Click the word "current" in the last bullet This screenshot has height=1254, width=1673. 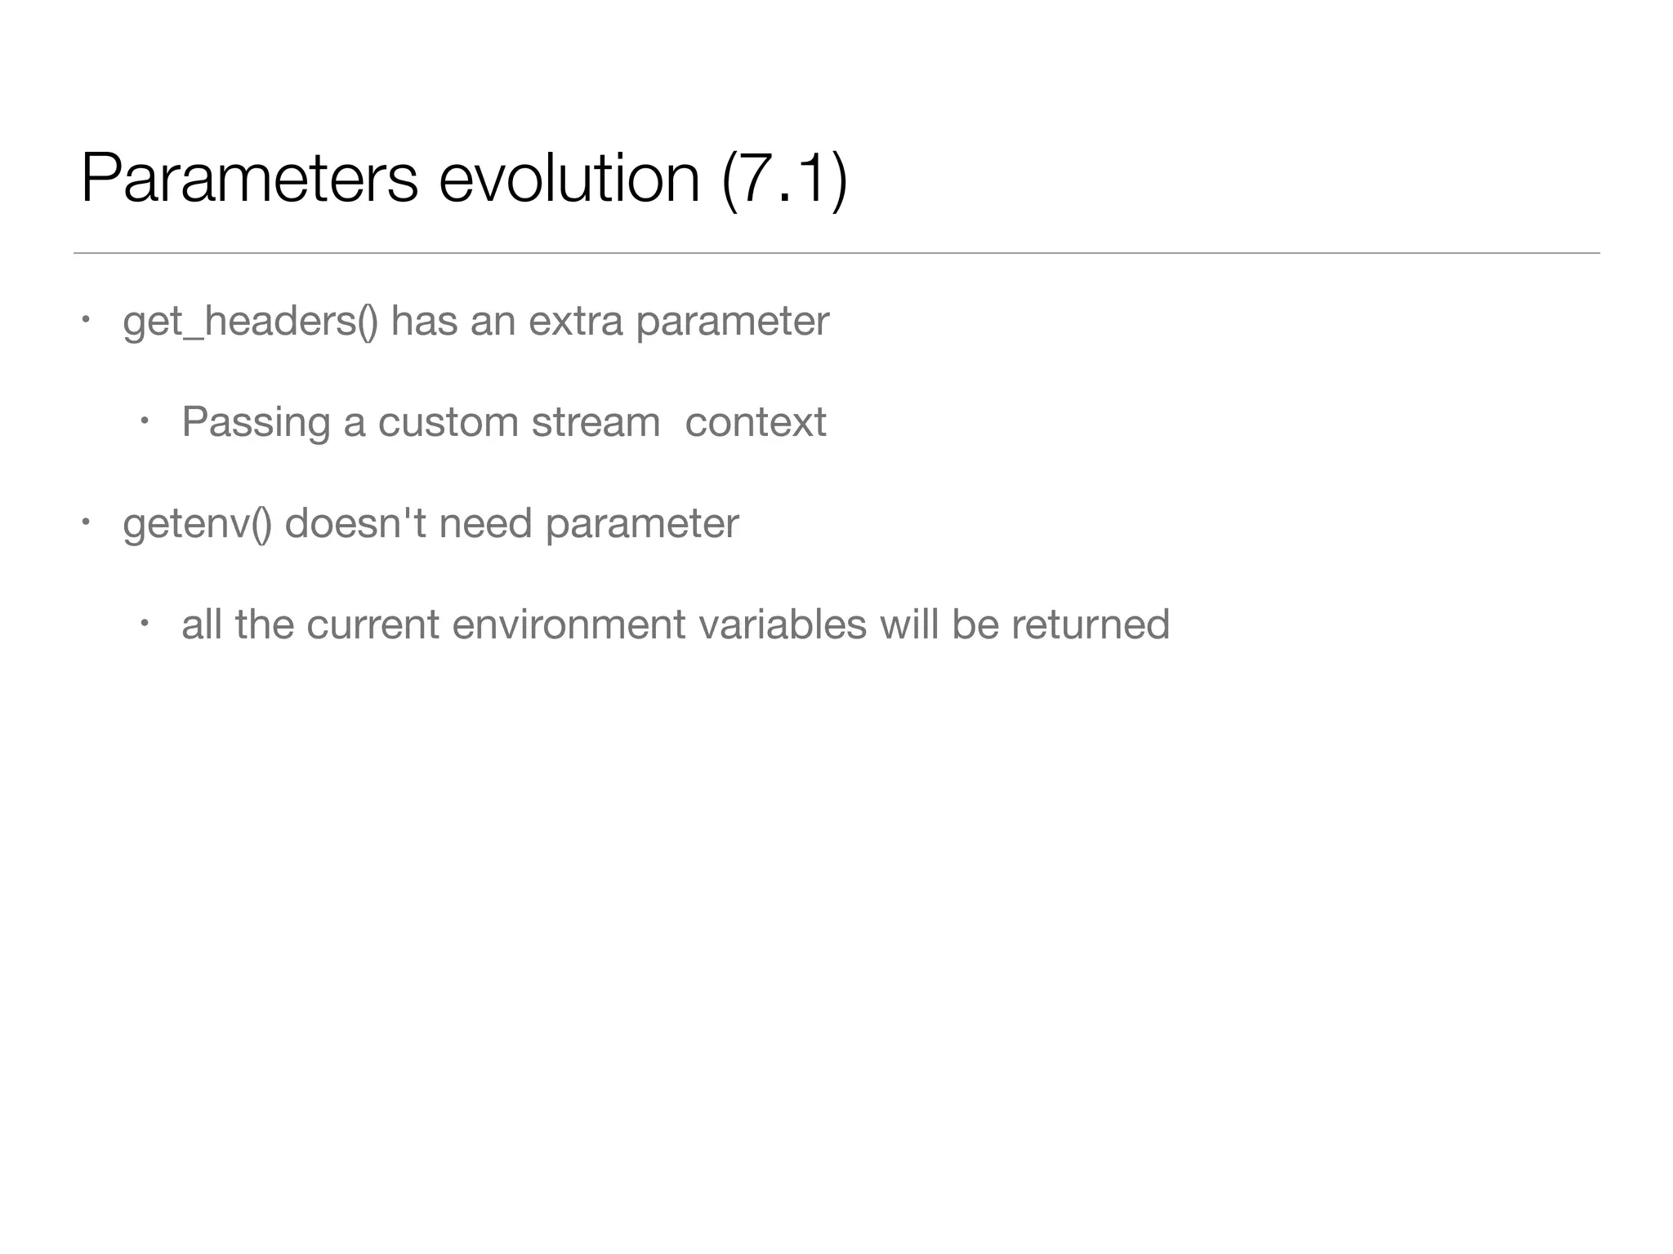373,625
